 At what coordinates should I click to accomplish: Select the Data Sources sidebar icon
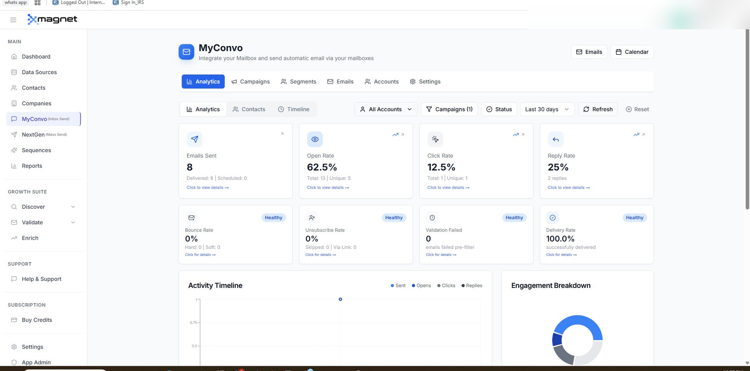(14, 72)
